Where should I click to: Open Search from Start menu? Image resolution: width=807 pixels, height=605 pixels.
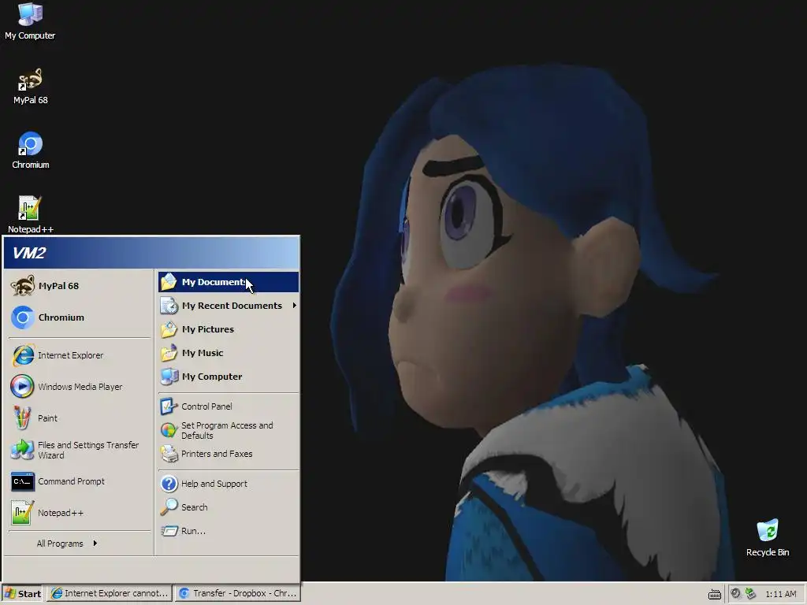click(x=229, y=507)
